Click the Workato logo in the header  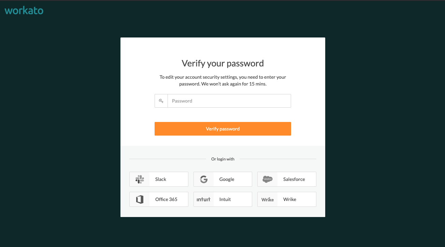[x=24, y=10]
